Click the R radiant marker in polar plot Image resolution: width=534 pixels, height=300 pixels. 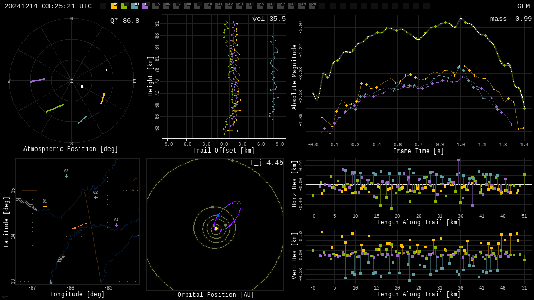pos(106,71)
